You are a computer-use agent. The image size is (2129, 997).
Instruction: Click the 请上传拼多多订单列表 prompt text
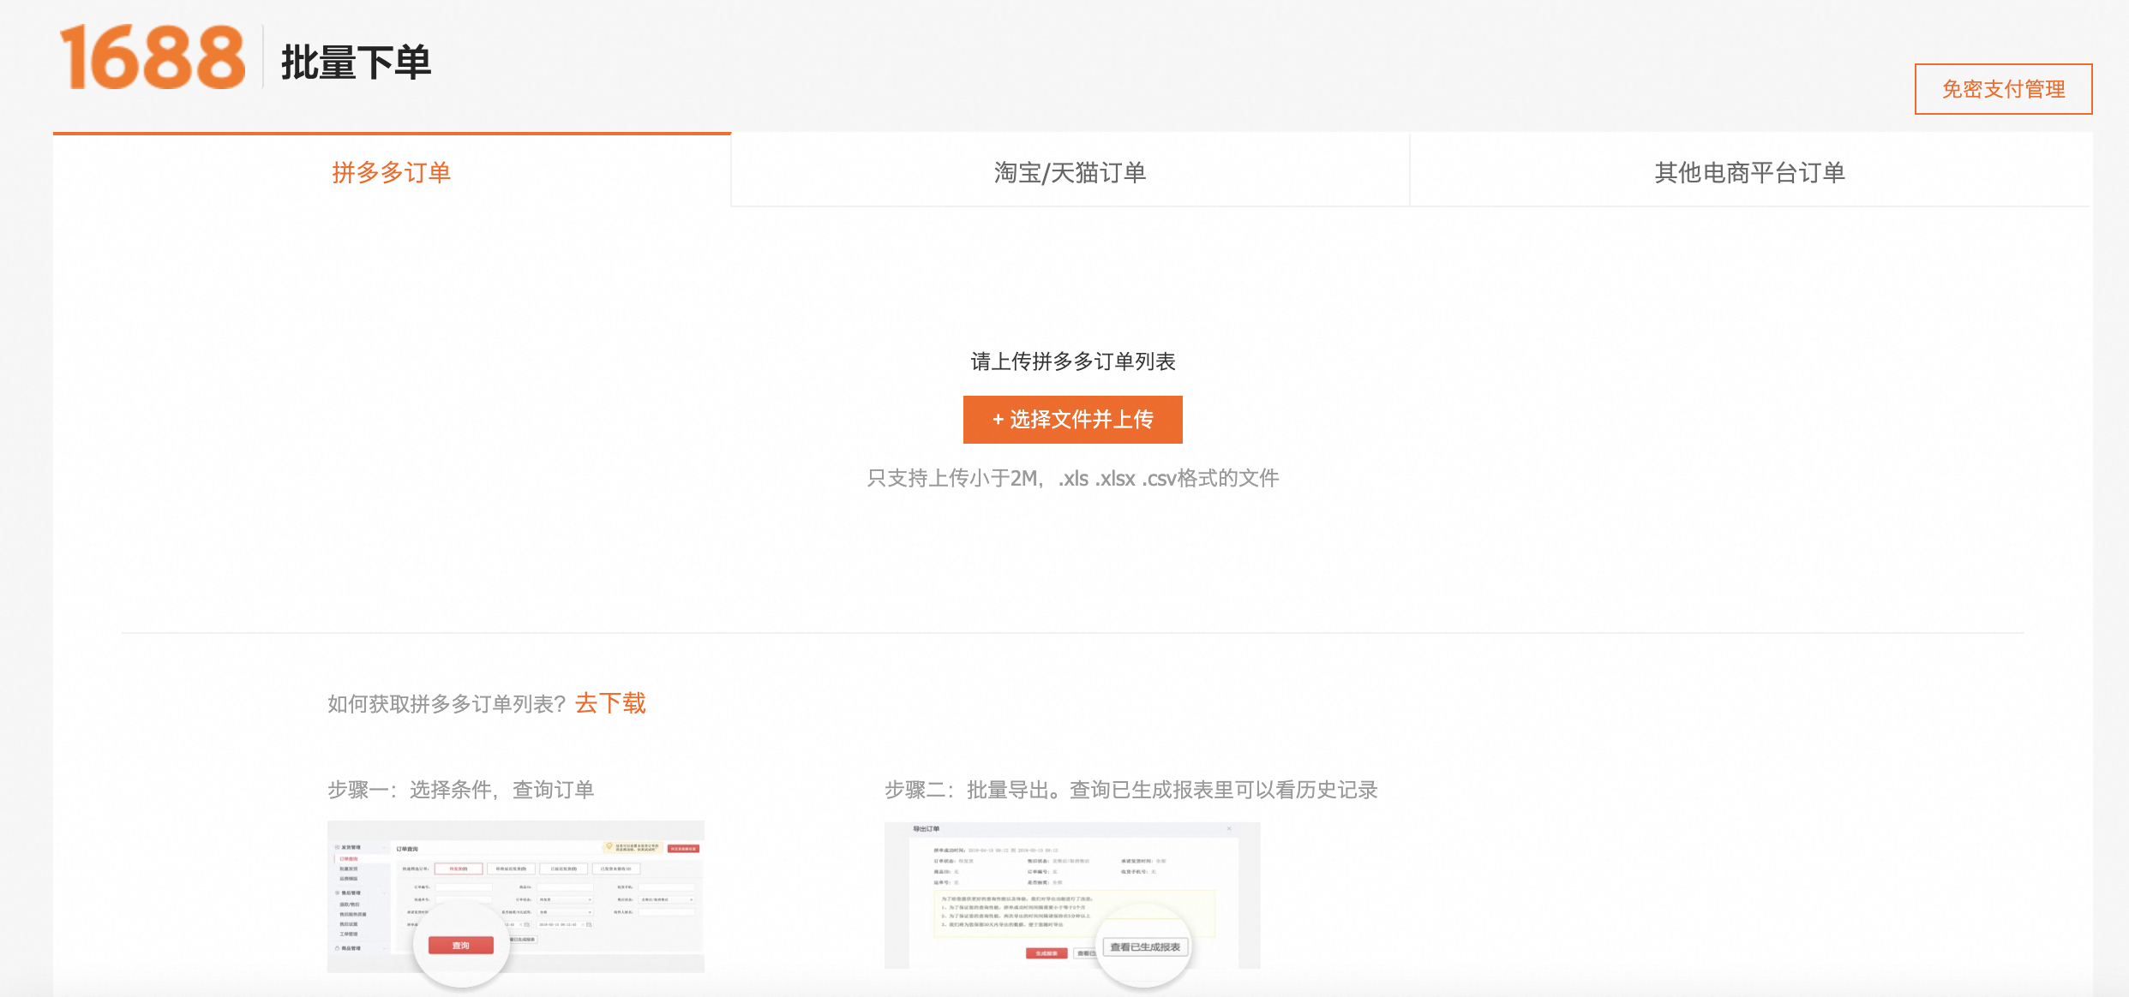1073,361
